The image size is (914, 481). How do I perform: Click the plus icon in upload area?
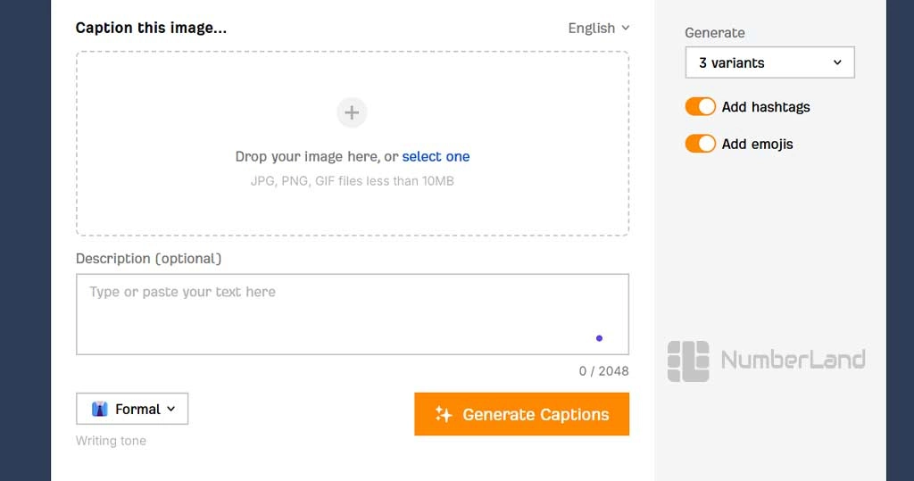coord(352,112)
